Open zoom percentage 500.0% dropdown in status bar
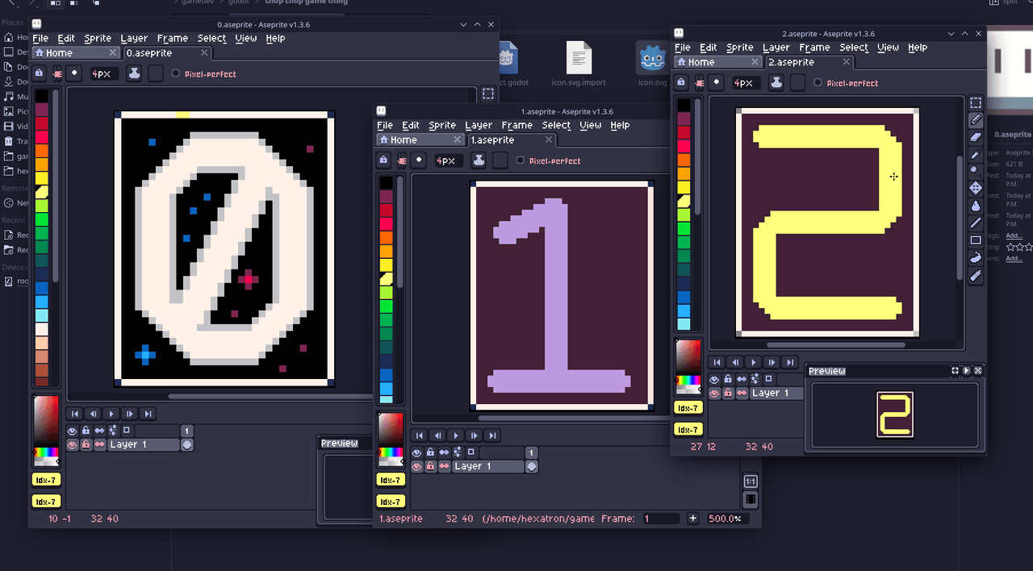Screen dimensions: 1033x571 click(x=724, y=519)
